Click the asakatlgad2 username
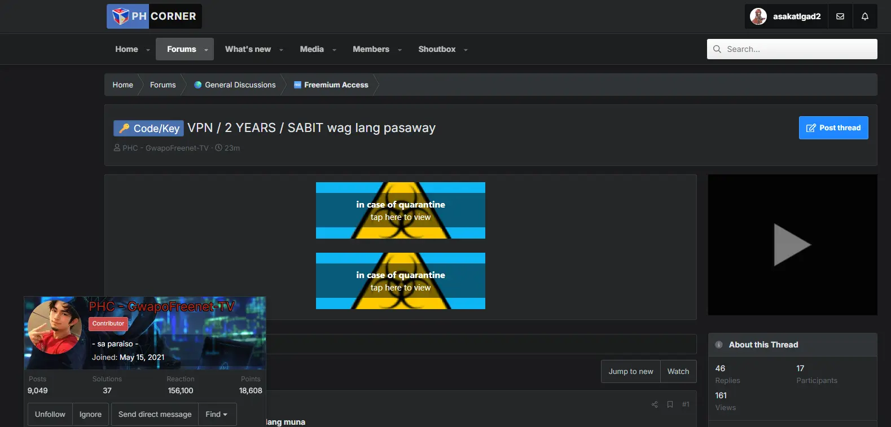 pos(797,16)
